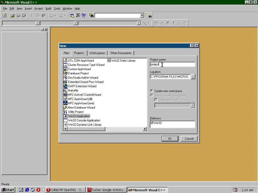Switch to Fucker Google Antivirus taskbar window
Image resolution: width=258 pixels, height=193 pixels.
pos(107,190)
